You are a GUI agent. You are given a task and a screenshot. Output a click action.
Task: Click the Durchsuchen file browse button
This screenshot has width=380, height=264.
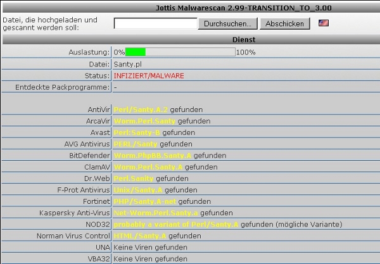227,23
